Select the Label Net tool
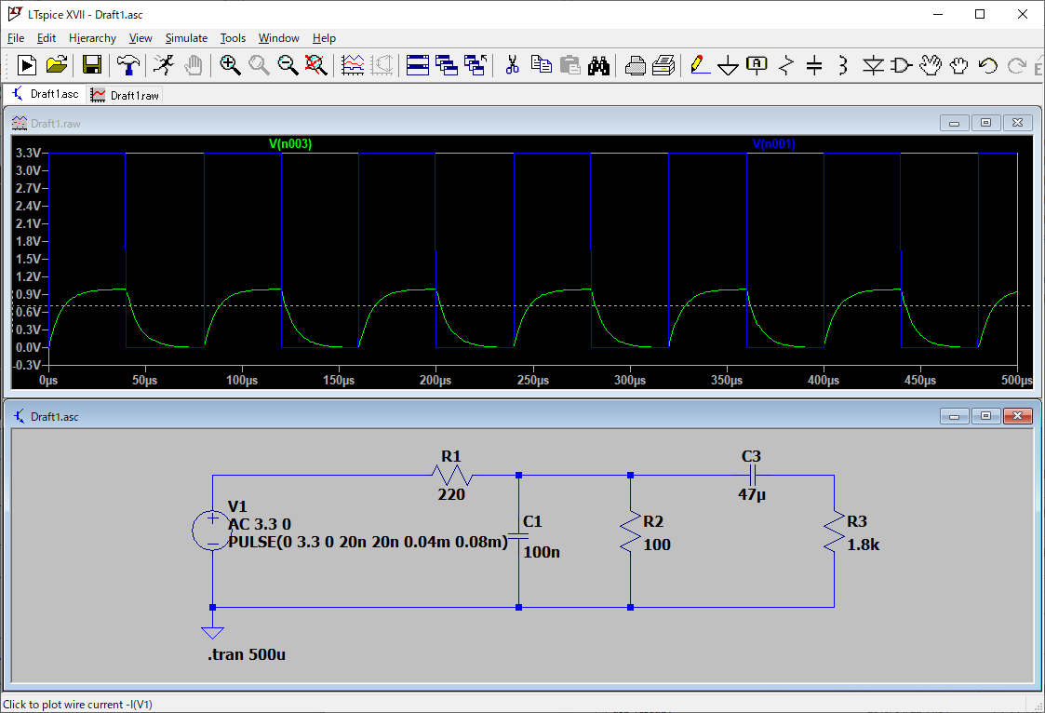Viewport: 1045px width, 713px height. 757,65
